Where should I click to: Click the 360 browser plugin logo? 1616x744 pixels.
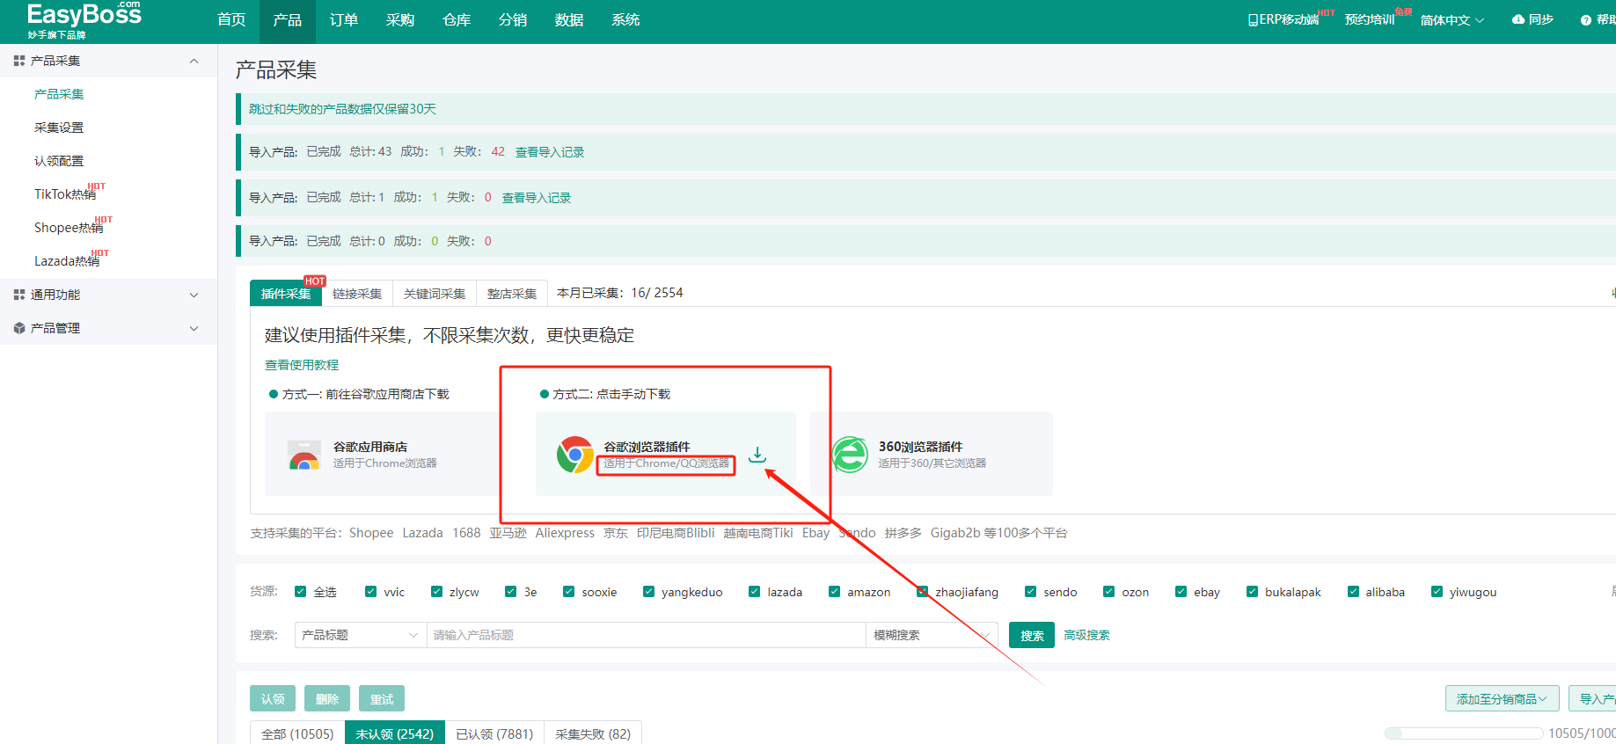(x=851, y=455)
